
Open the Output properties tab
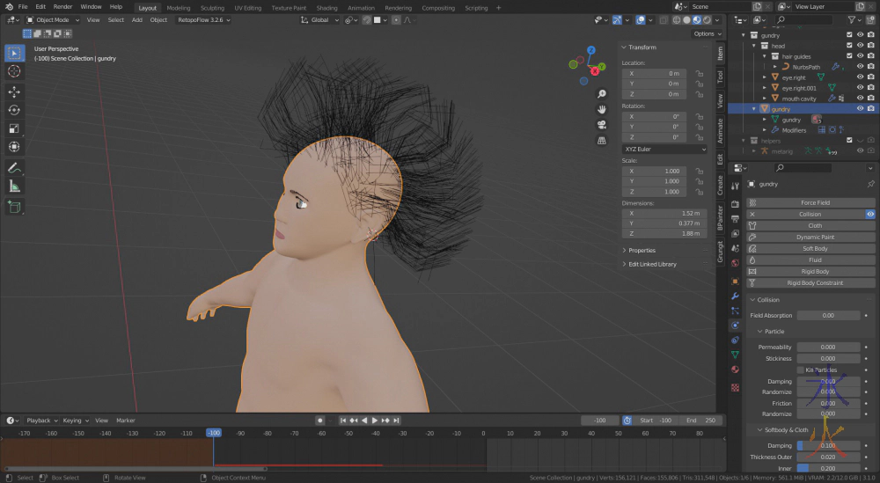pos(735,219)
